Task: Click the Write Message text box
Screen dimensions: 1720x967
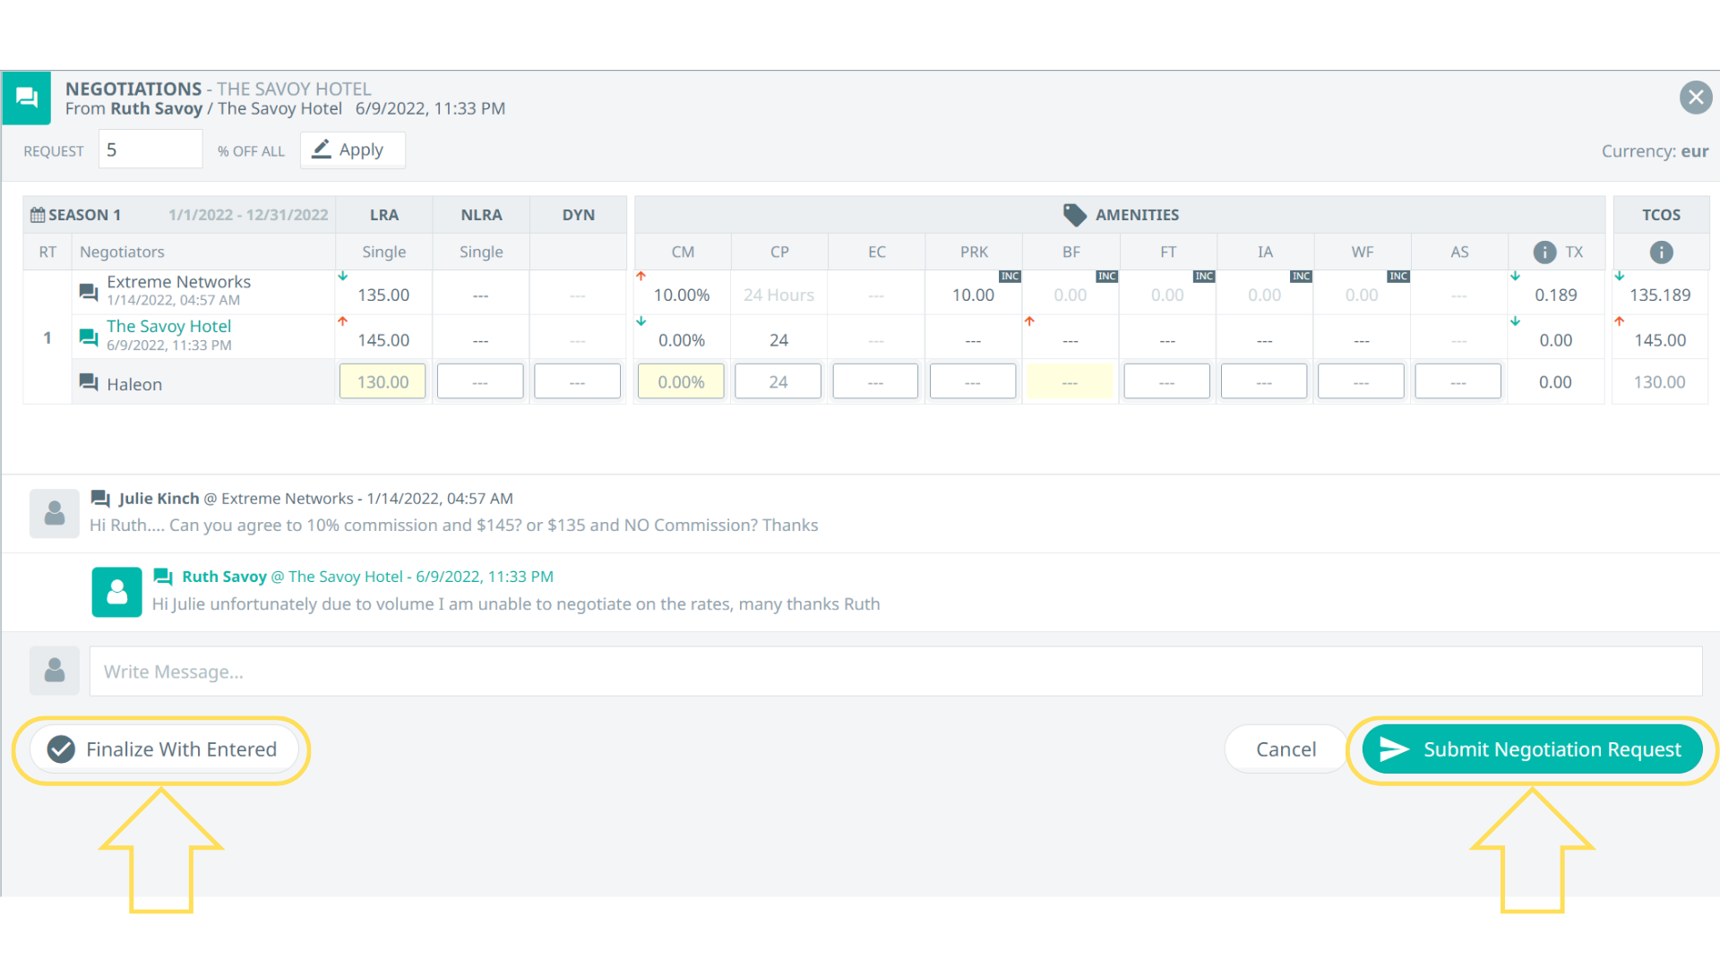Action: pos(895,672)
